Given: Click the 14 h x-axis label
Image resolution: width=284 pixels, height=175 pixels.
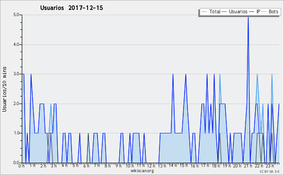Looking at the screenshot, I should coord(173,166).
